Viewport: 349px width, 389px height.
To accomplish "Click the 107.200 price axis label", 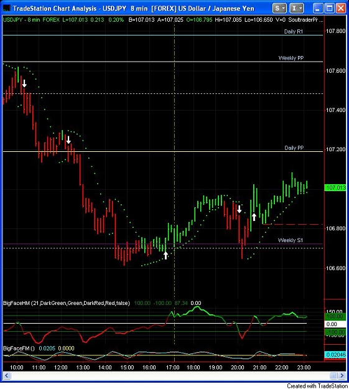I will point(335,149).
